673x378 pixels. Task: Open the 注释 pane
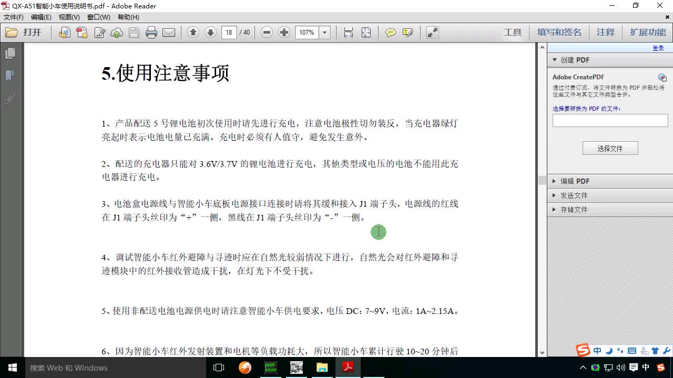[x=606, y=33]
